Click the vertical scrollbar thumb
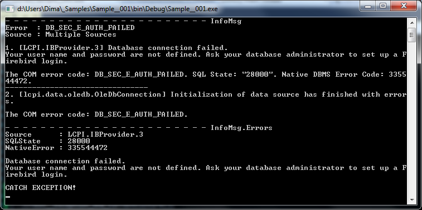The width and height of the screenshot is (422, 210). (411, 35)
